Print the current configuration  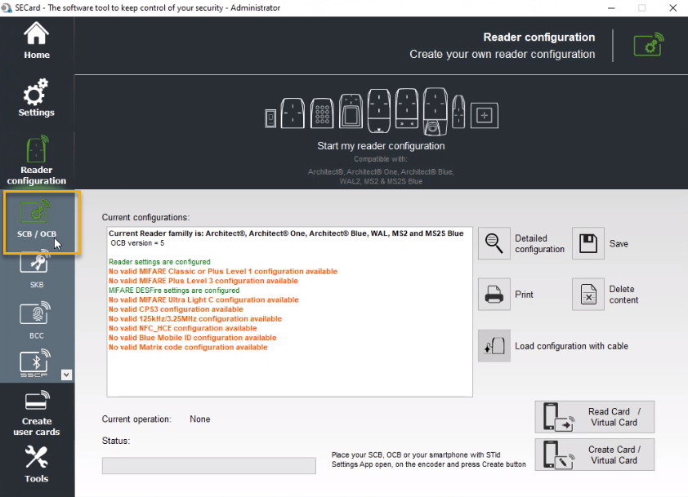(494, 295)
